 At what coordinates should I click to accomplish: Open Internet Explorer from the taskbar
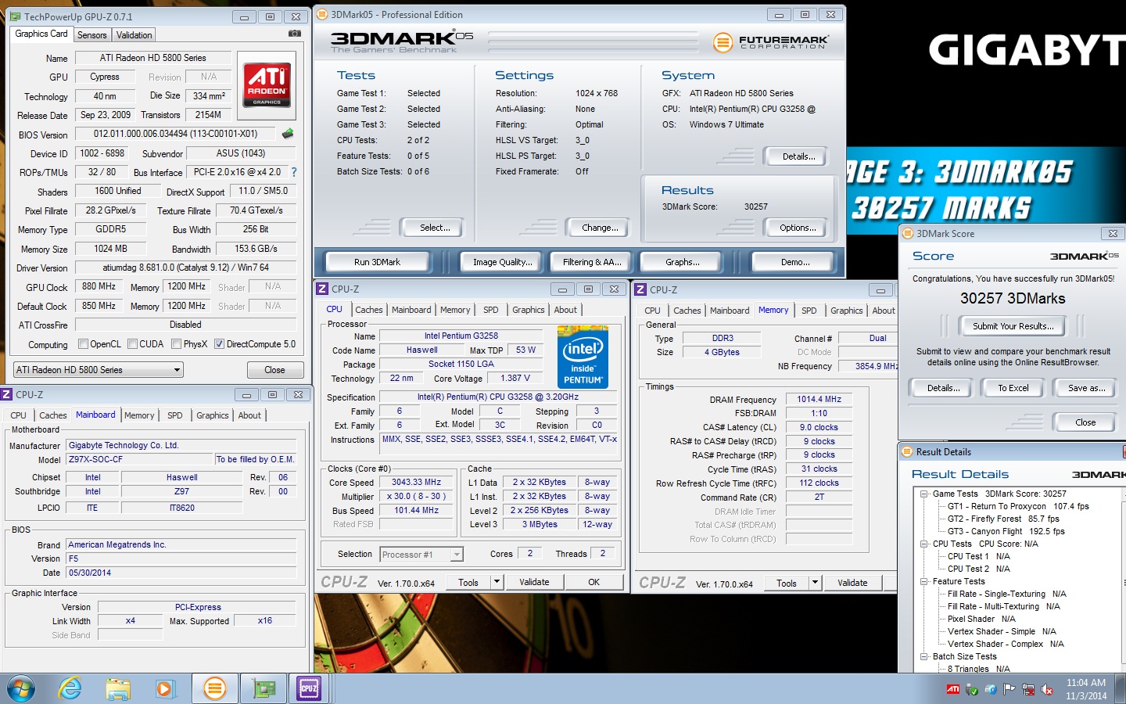[x=70, y=689]
